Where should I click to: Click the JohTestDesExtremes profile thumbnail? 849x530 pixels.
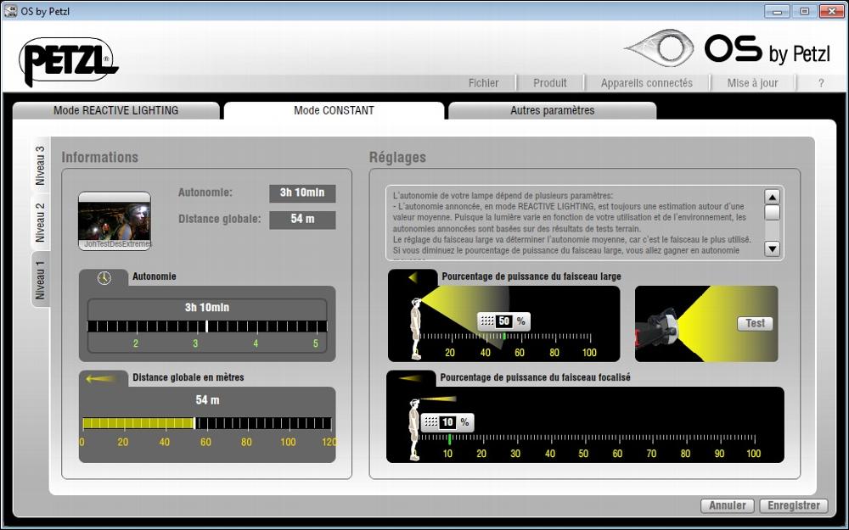point(115,220)
